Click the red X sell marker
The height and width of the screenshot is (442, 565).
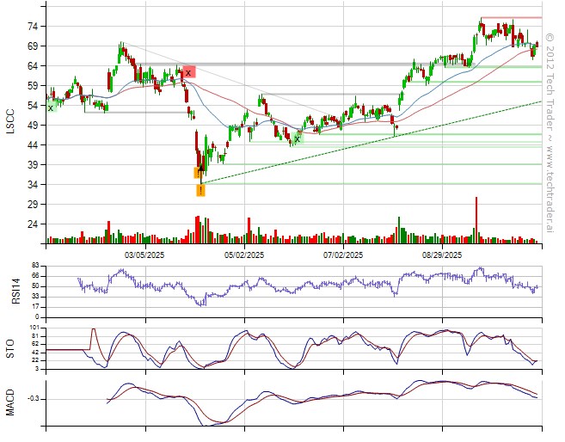[188, 73]
